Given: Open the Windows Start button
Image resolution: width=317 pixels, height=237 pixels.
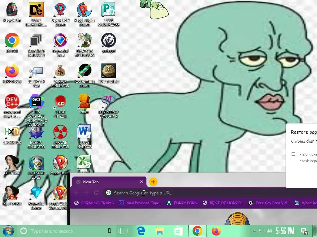Looking at the screenshot, I should click(8, 231).
